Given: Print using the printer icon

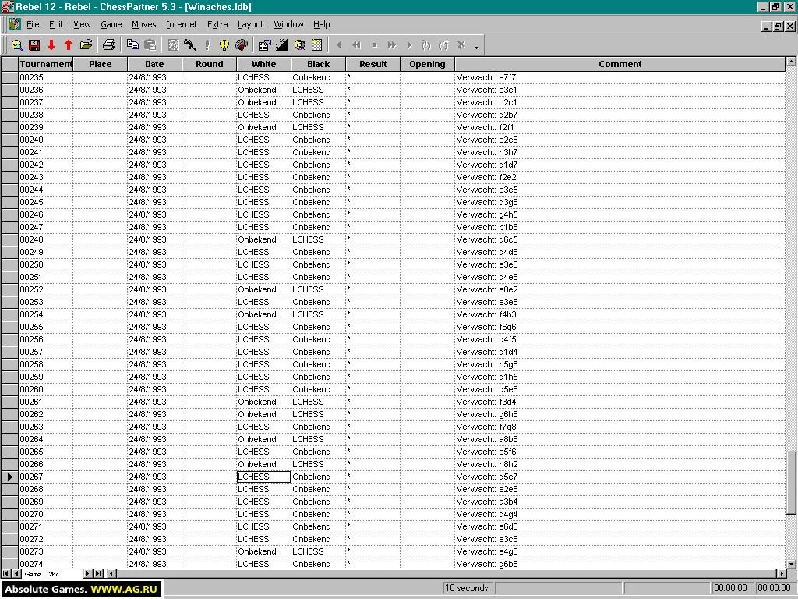Looking at the screenshot, I should 109,45.
